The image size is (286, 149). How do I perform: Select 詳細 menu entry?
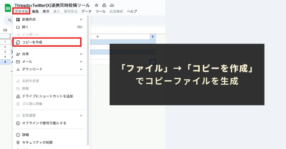click(49, 135)
